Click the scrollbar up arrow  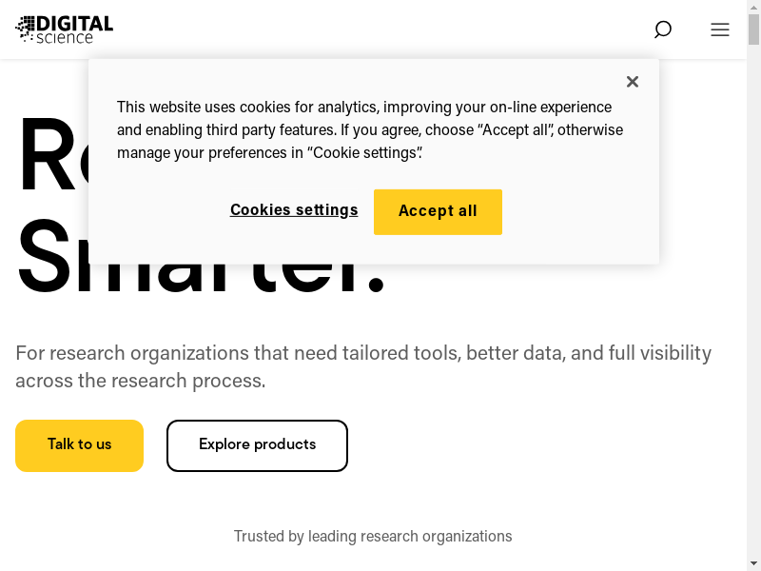click(753, 8)
